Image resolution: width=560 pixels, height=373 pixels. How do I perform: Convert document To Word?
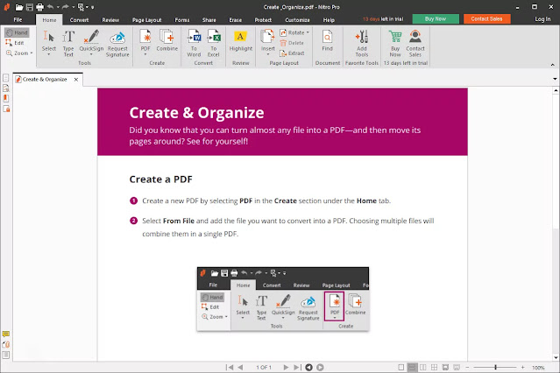(x=194, y=43)
